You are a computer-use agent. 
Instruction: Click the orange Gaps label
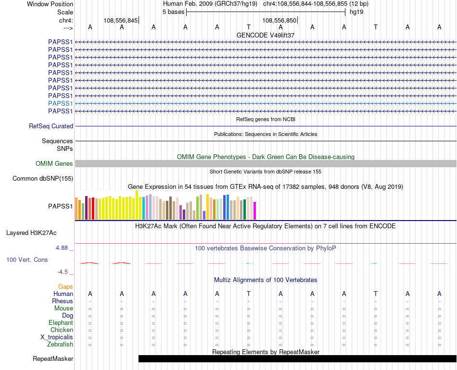[x=65, y=287]
